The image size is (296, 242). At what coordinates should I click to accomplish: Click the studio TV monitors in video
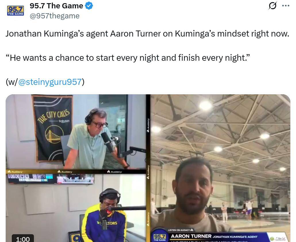[51, 179]
